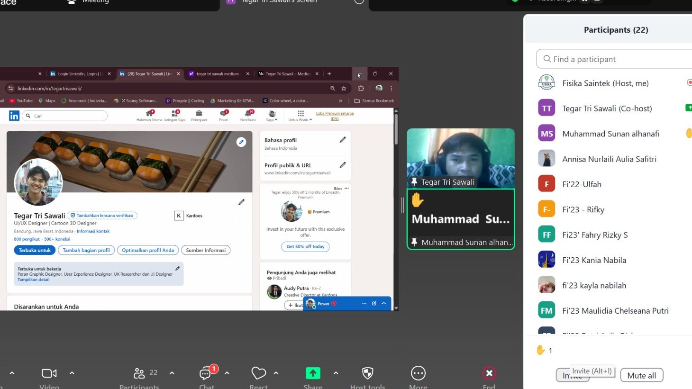Select Tegar Tri Sawali's video thumbnail

(x=461, y=158)
